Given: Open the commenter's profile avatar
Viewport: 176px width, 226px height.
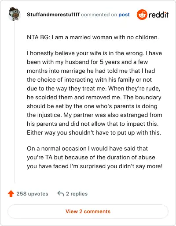Looking at the screenshot, I should coord(15,14).
